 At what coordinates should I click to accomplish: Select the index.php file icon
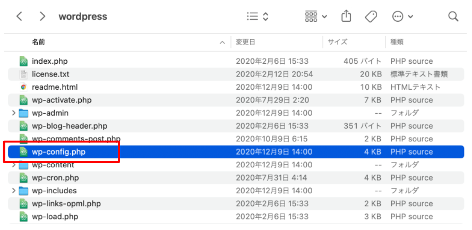23,61
